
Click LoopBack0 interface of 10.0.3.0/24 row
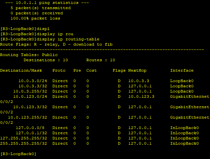[x=182, y=81]
